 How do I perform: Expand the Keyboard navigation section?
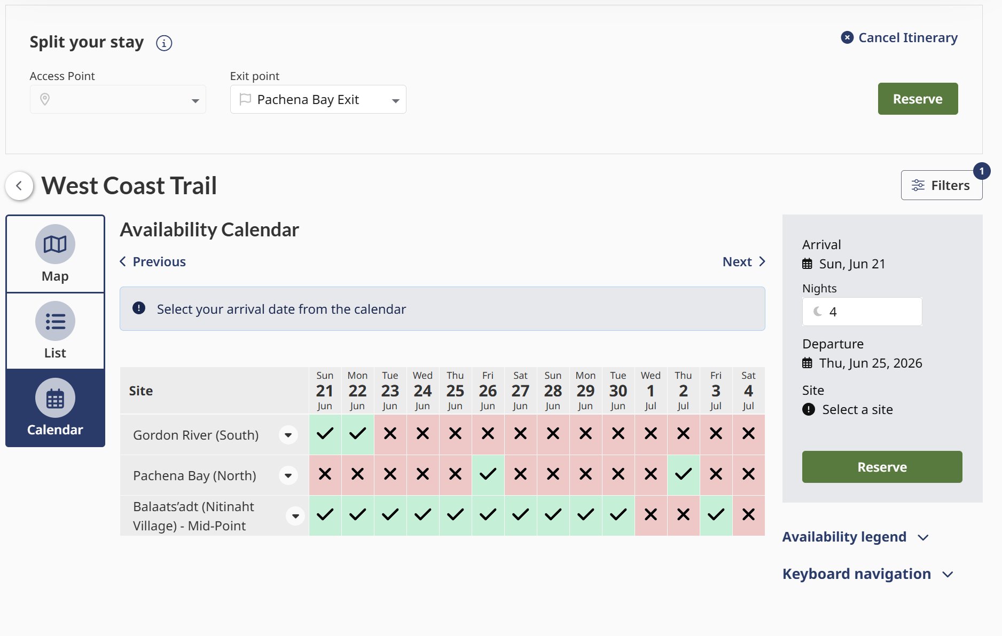point(868,574)
